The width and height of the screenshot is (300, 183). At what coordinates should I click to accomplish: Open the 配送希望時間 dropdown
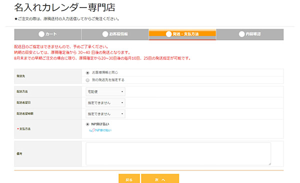pyautogui.click(x=105, y=114)
